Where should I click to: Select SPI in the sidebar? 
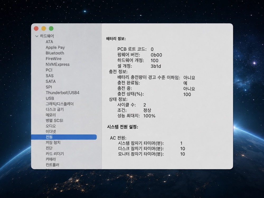(x=49, y=87)
